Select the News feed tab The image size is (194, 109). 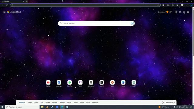coord(30,102)
